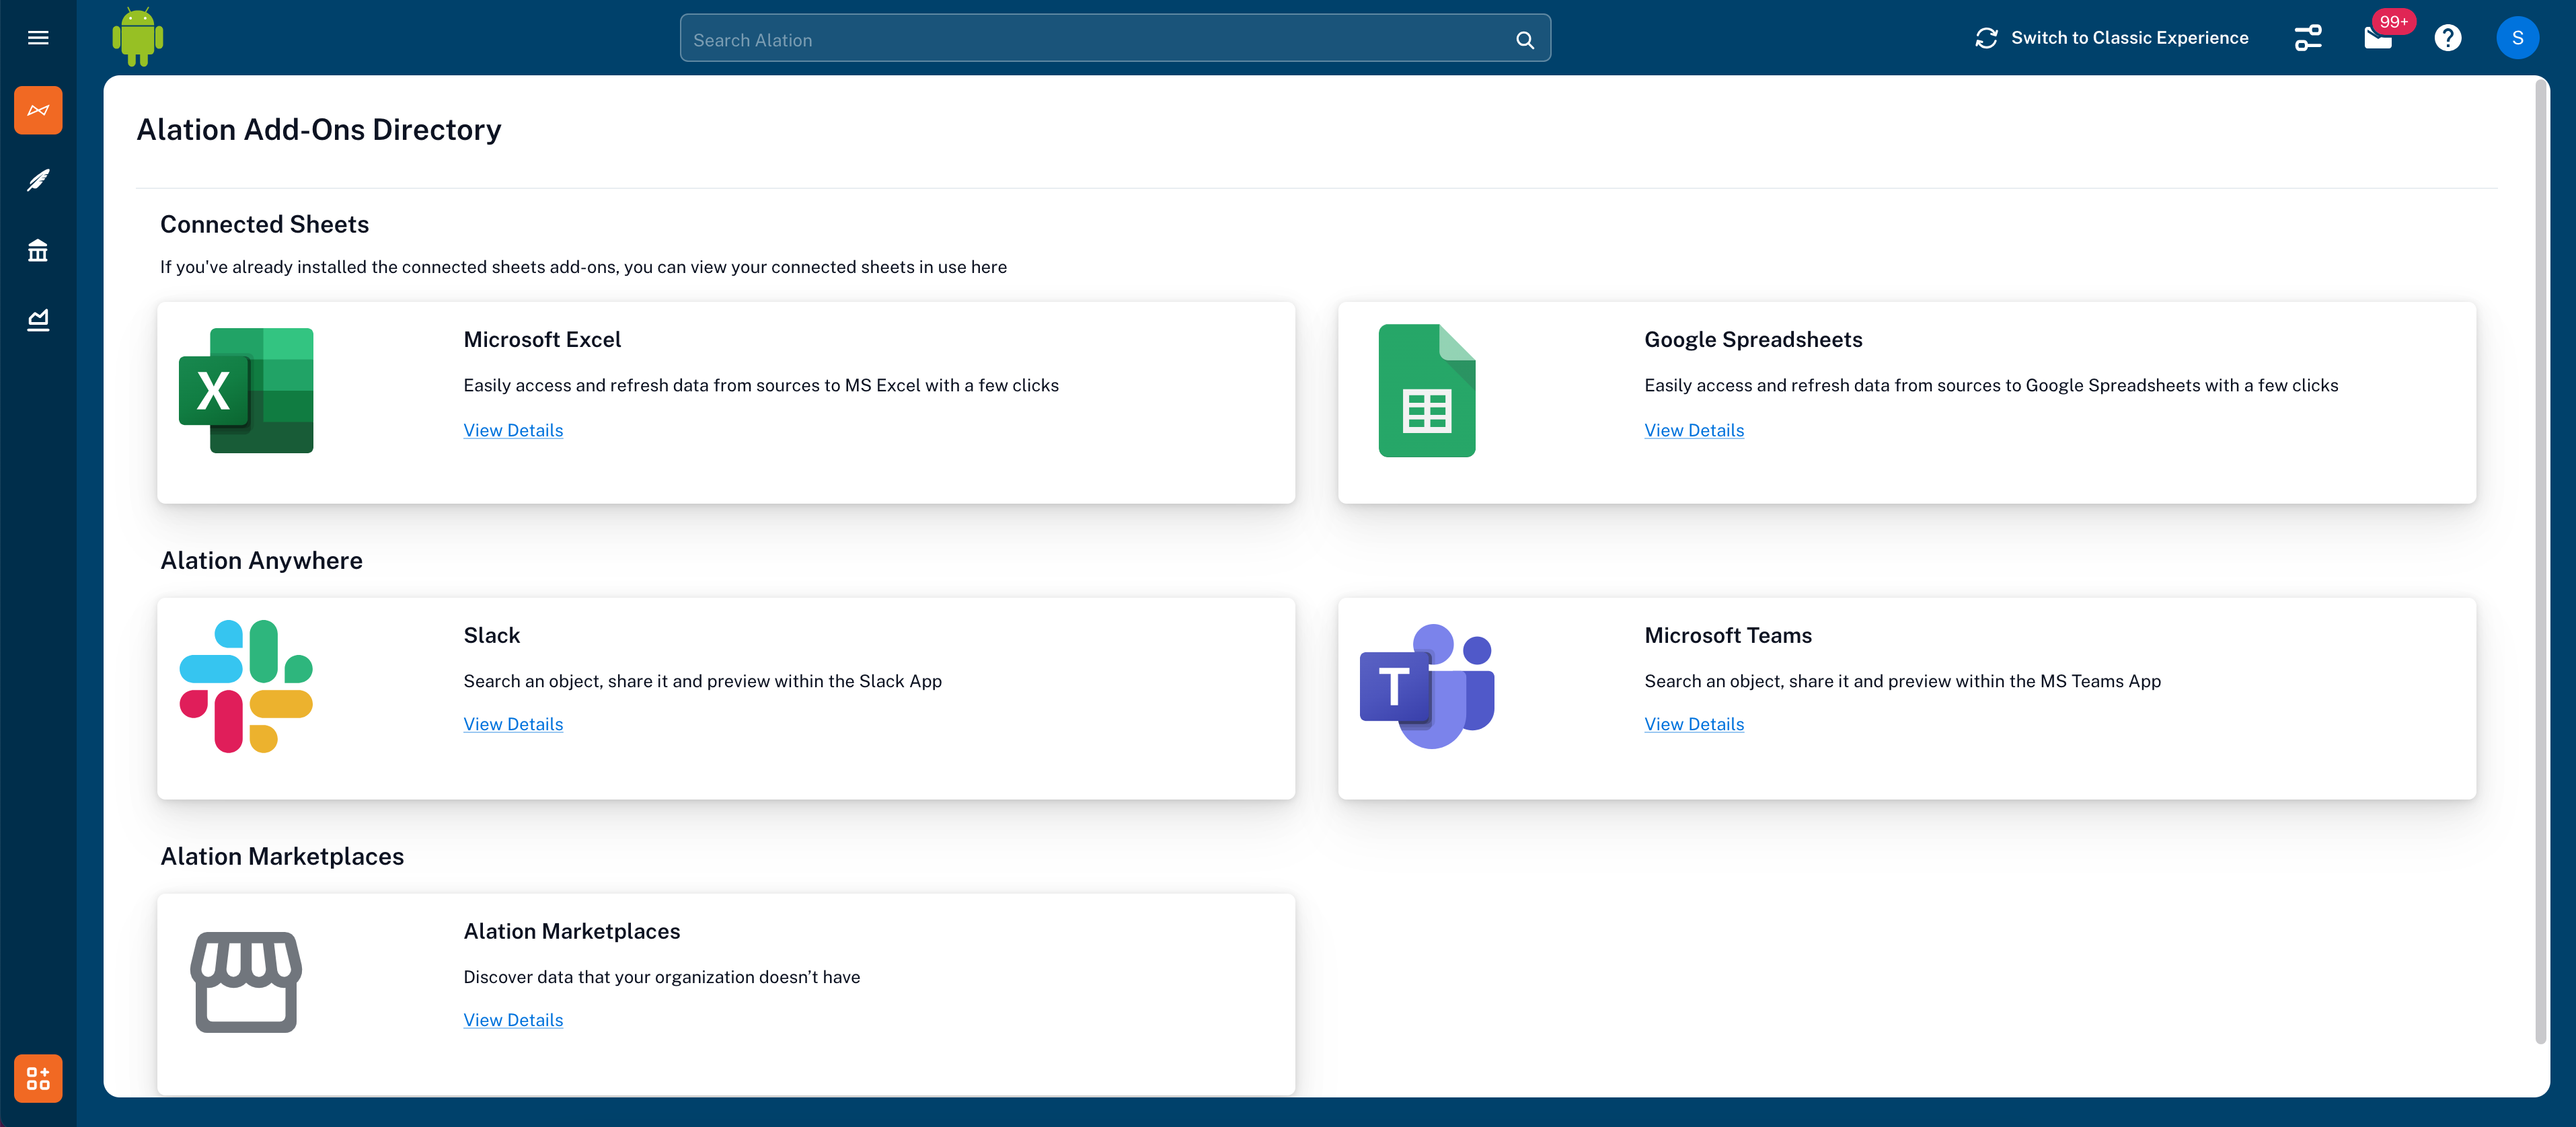Click the Microsoft Excel logo

[246, 390]
